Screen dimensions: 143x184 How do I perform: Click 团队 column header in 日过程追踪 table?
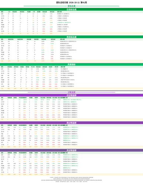click(x=2, y=98)
